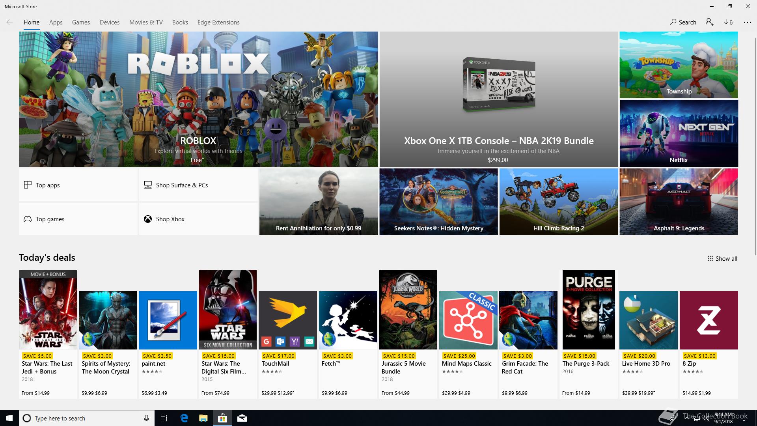757x426 pixels.
Task: Switch to the Games tab
Action: tap(81, 22)
